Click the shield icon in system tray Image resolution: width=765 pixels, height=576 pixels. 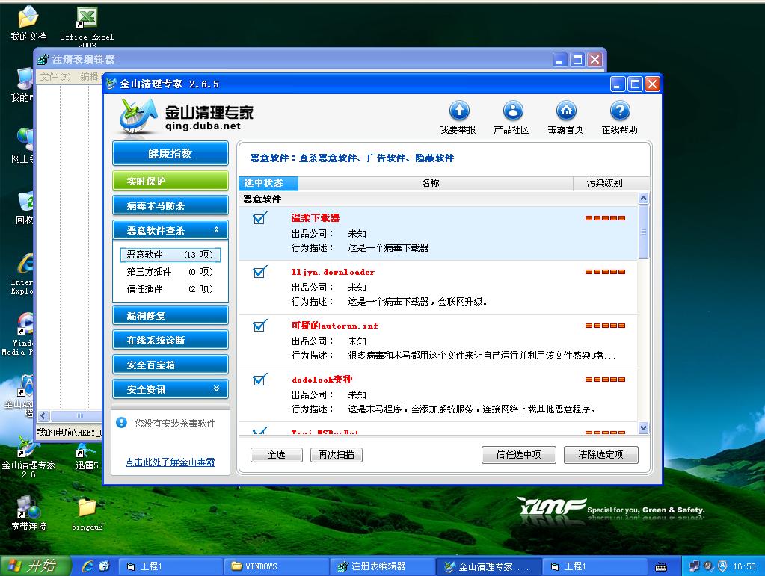pyautogui.click(x=722, y=566)
